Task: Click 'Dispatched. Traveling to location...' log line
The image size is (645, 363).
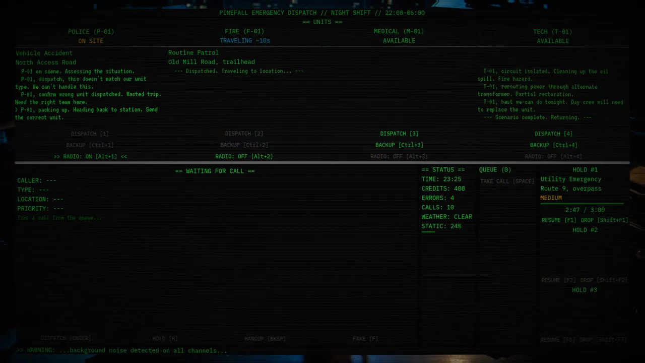Action: [x=239, y=71]
